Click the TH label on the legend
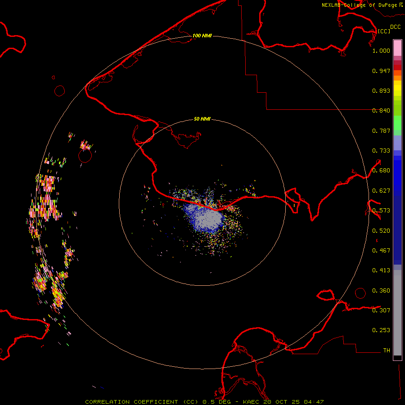 [386, 350]
